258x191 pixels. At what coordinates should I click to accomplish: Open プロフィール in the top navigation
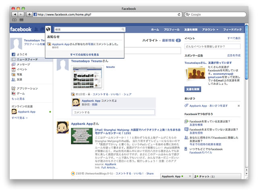(x=171, y=29)
